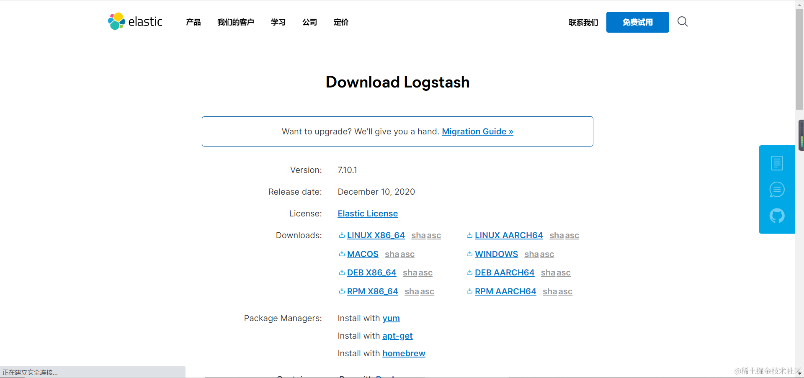Download the WINDOWS package

[x=496, y=254]
